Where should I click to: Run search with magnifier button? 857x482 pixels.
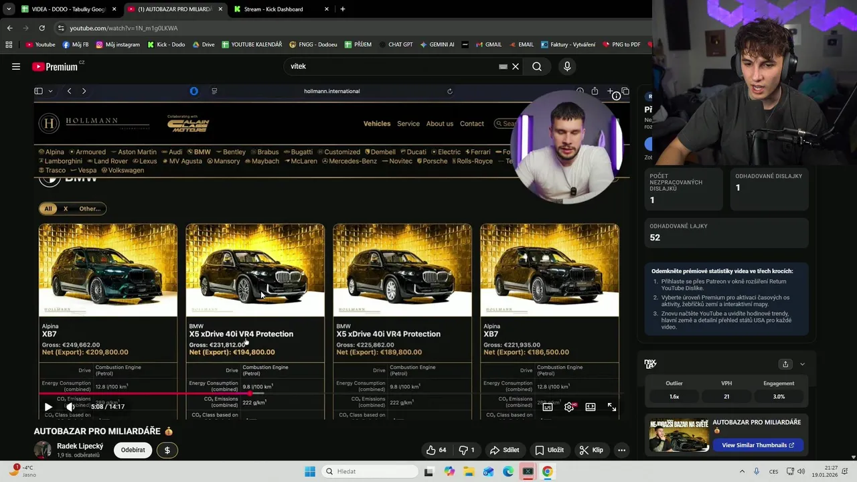537,66
